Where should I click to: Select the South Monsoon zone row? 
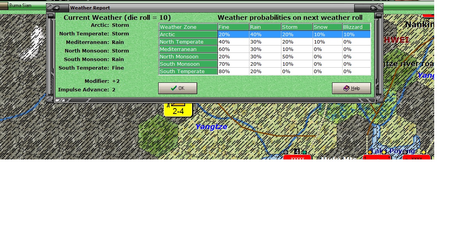pos(265,64)
